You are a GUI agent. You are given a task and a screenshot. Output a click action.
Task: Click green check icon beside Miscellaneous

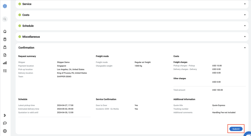coord(20,36)
